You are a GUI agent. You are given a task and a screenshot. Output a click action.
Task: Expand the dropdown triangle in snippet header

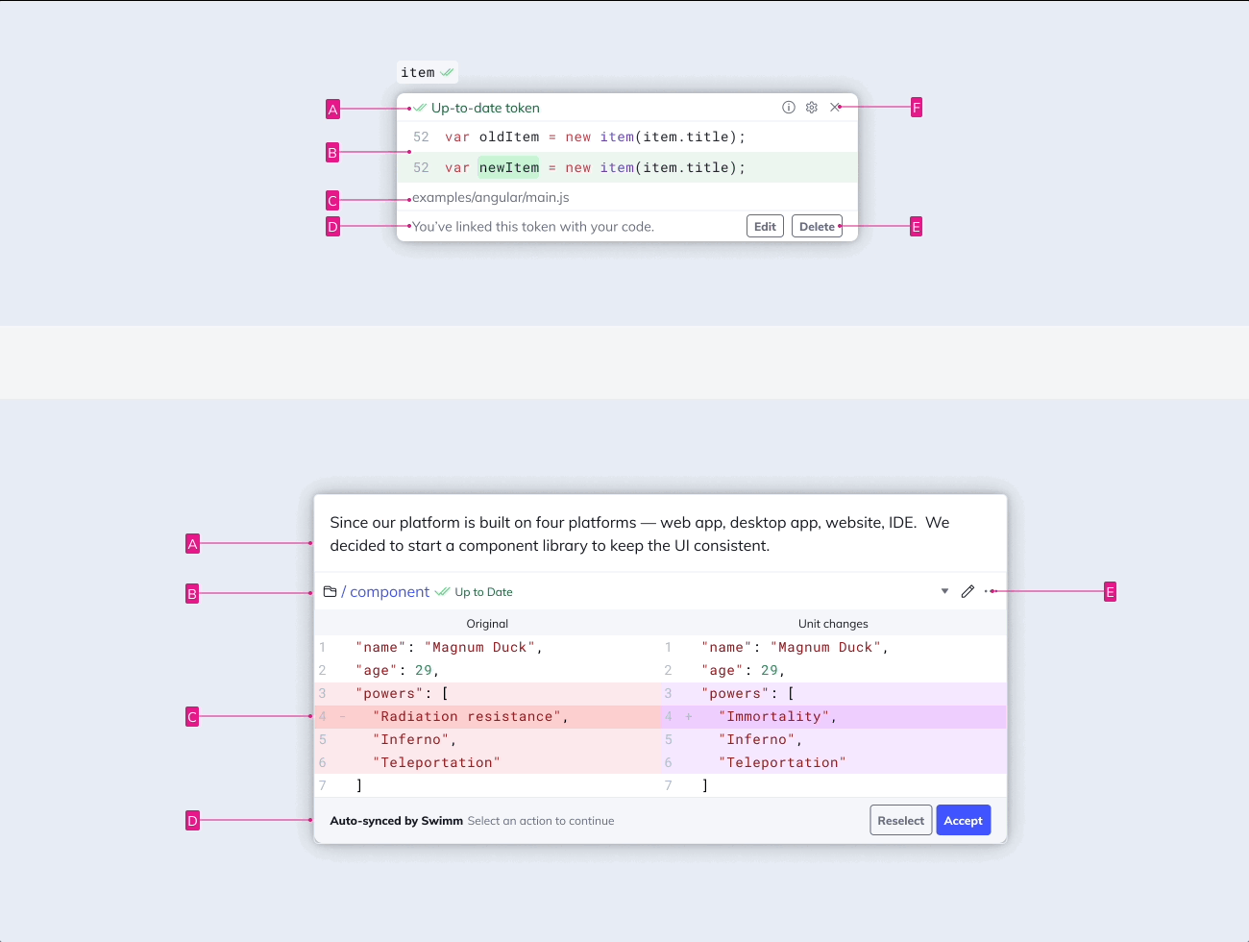coord(944,591)
